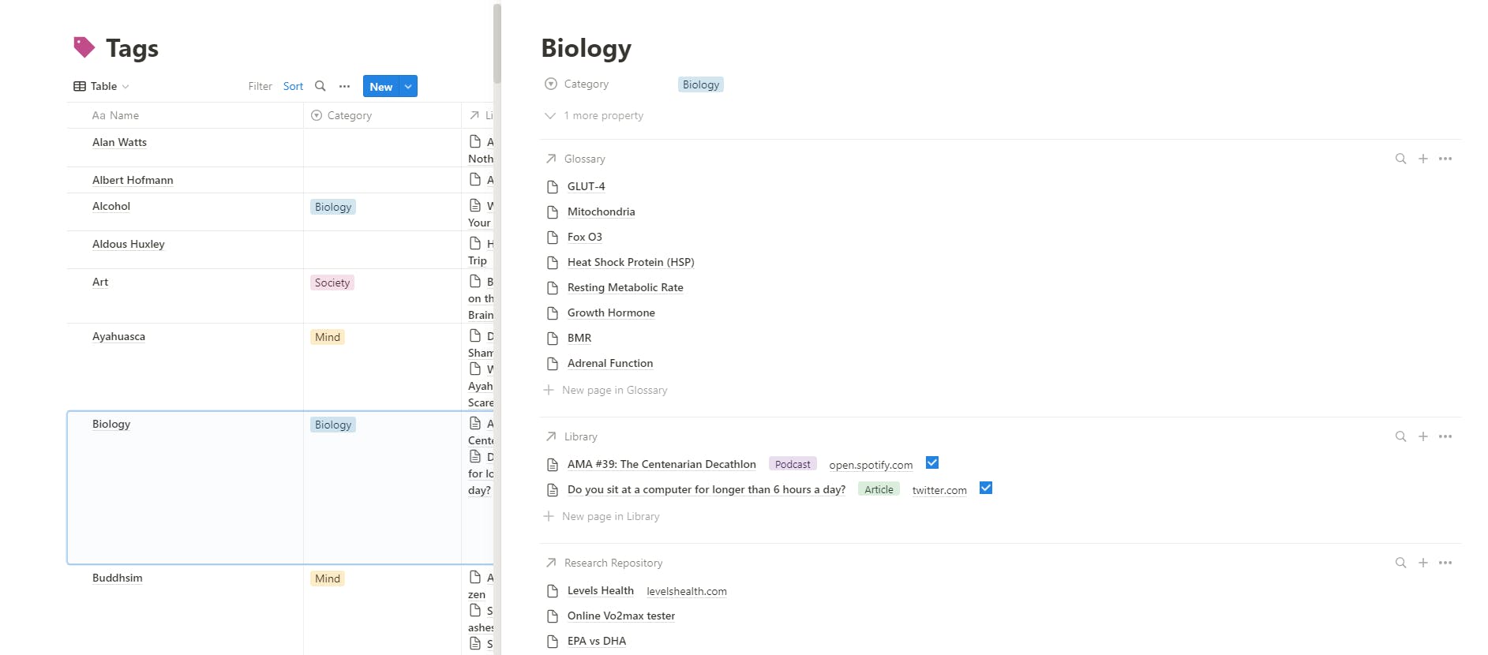Click the Tags table vertical scrollbar

497,43
